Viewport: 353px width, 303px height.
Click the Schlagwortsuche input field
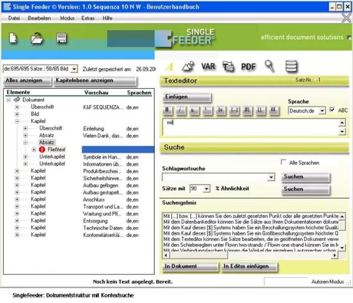[x=215, y=177]
